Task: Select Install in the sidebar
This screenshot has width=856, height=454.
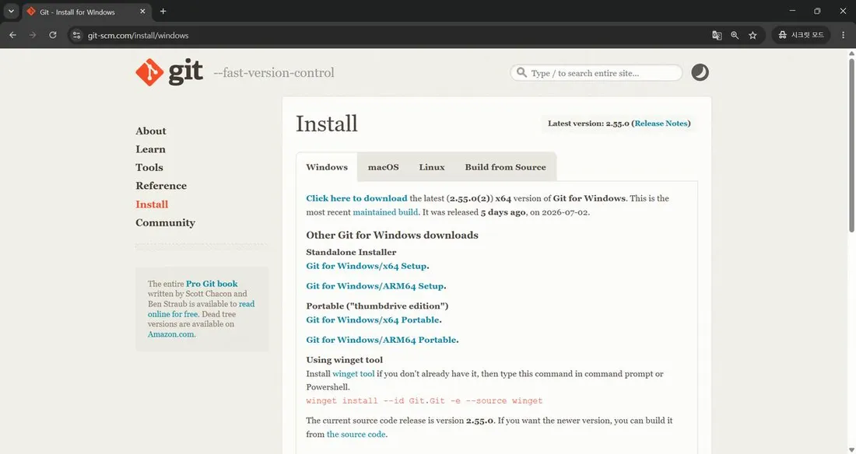Action: 152,204
